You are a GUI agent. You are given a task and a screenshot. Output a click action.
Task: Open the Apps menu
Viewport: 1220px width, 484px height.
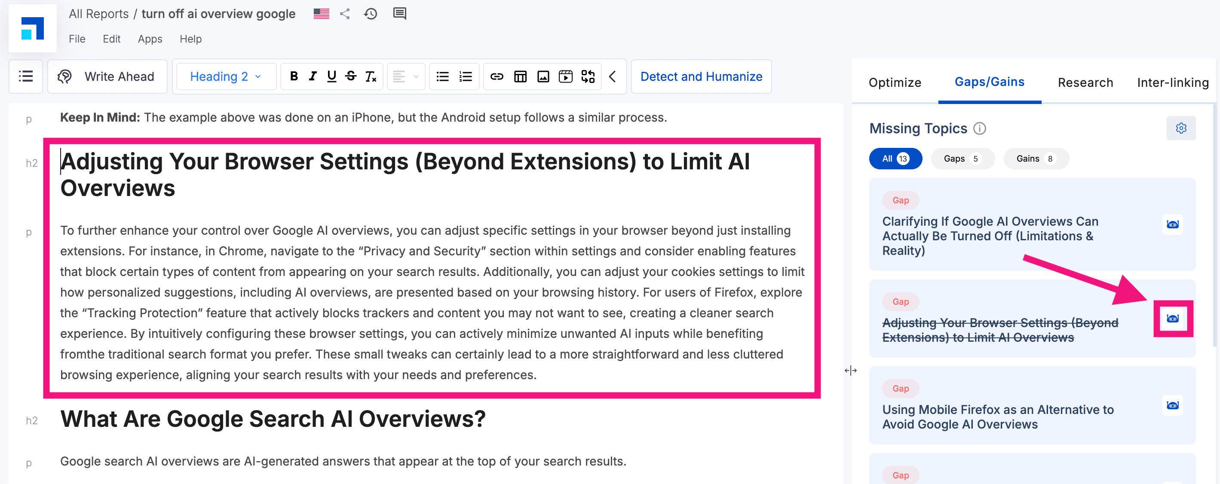coord(150,39)
